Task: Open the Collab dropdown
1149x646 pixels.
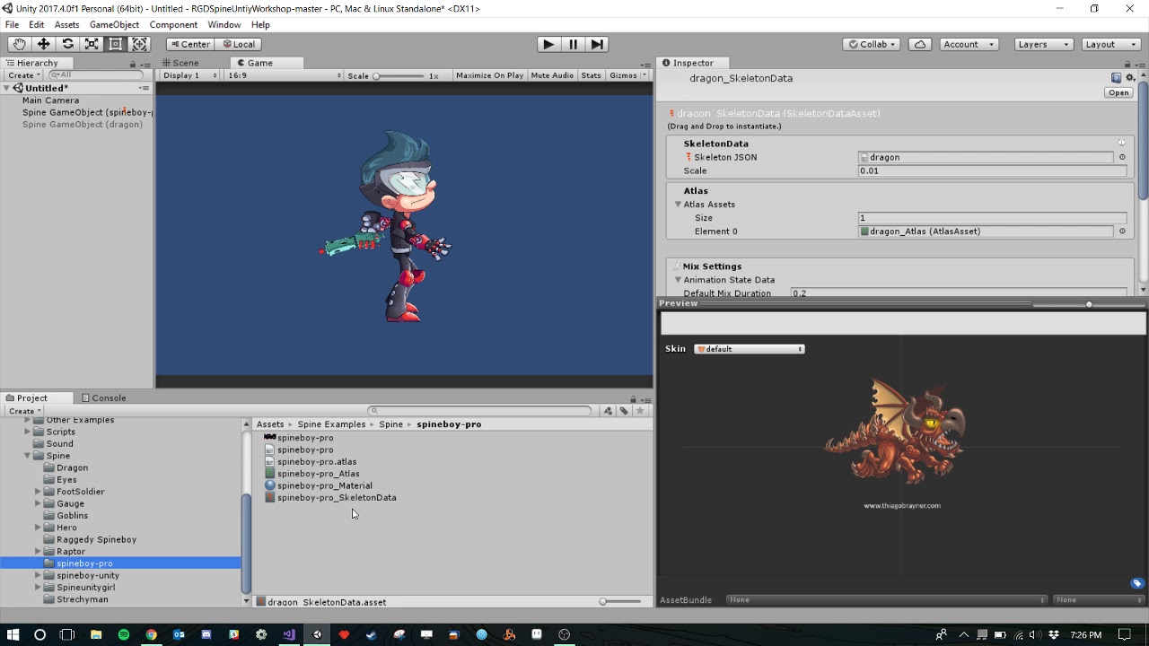Action: 873,44
